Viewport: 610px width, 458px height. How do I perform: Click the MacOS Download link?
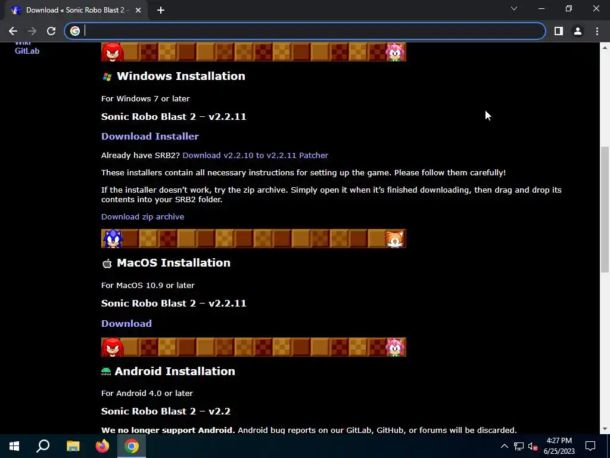pyautogui.click(x=126, y=324)
